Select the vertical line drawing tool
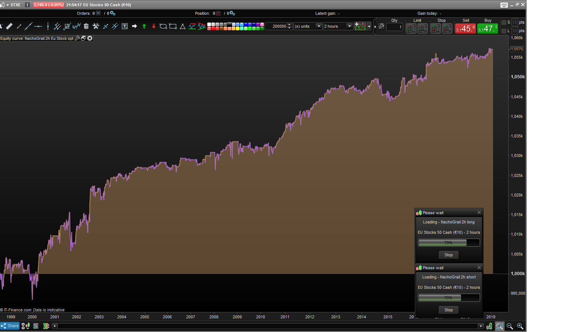Viewport: 573px width, 332px height. tap(48, 26)
